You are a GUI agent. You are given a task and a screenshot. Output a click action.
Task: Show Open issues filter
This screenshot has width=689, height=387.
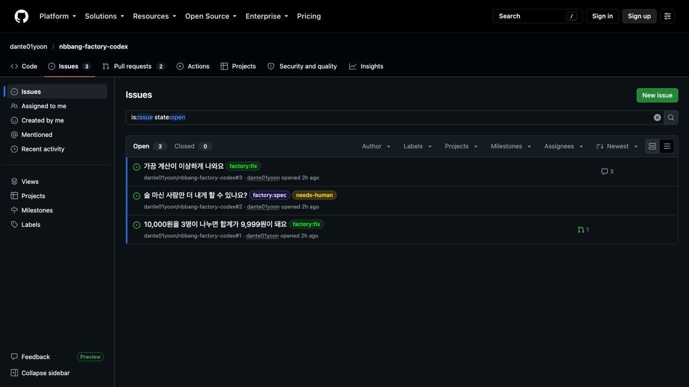tap(150, 146)
